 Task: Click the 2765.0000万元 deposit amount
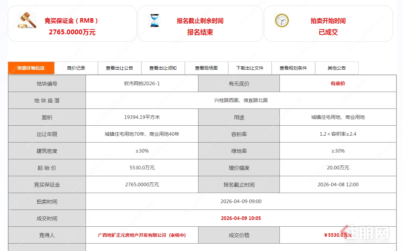(72, 32)
